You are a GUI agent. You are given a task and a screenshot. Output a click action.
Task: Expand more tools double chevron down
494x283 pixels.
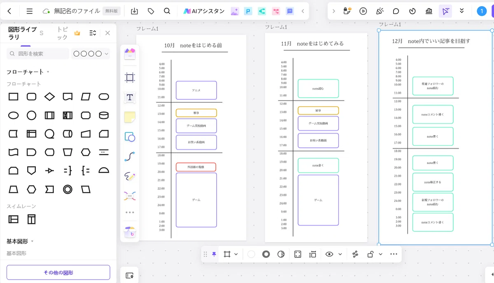click(462, 11)
